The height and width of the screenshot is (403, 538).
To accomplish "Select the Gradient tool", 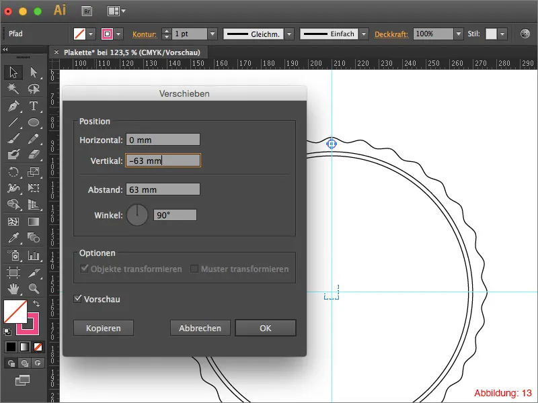I will tap(34, 222).
